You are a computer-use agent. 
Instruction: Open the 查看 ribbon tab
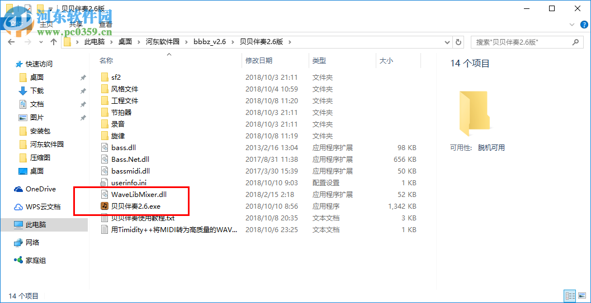tap(106, 25)
